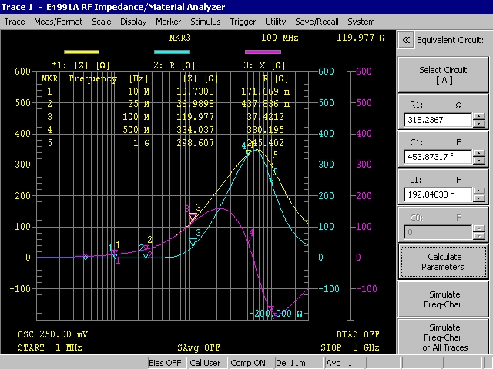Image resolution: width=493 pixels, height=369 pixels.
Task: Click the magenta trace 3 color bar
Action: (263, 52)
